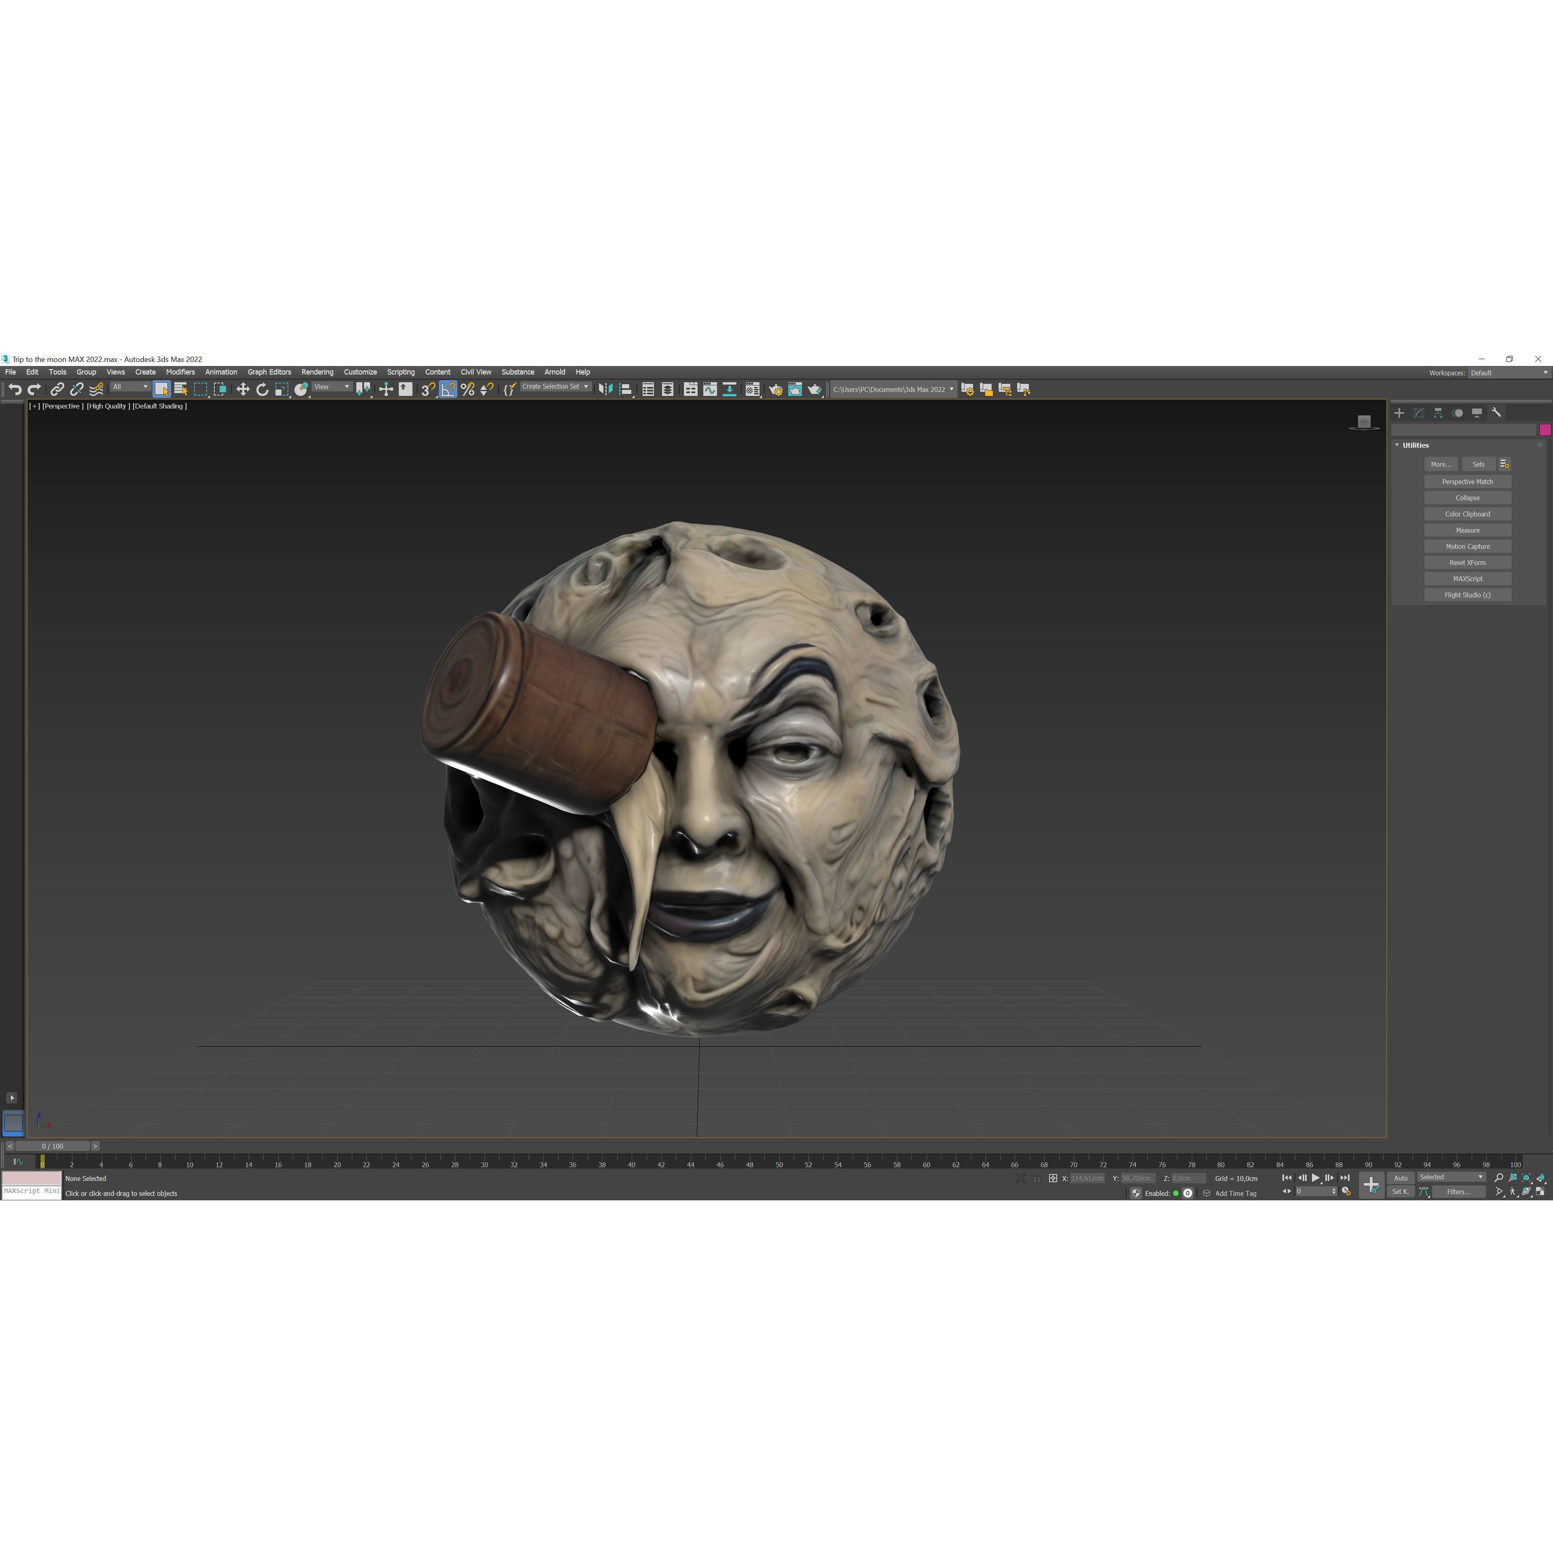Toggle the Key Mode button
The height and width of the screenshot is (1553, 1553).
[x=1287, y=1192]
